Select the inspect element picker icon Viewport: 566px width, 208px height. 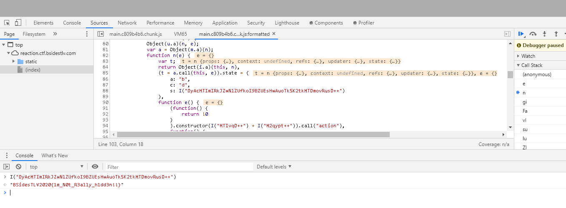7,23
